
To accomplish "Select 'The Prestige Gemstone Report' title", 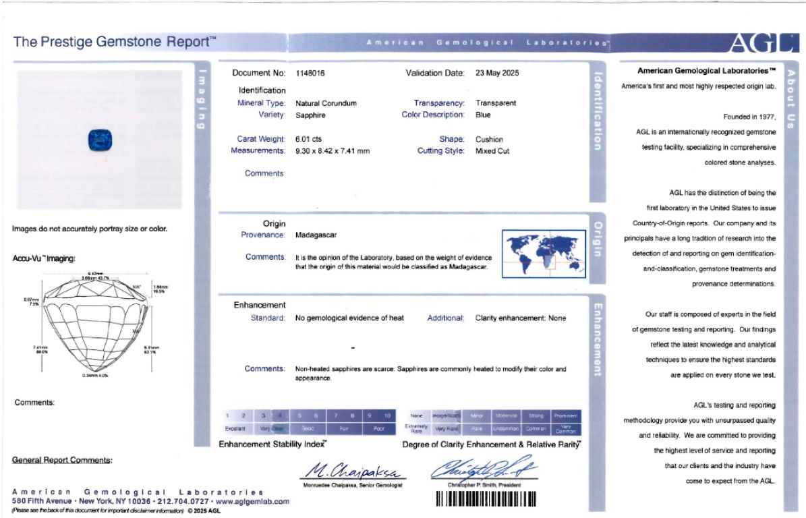I will tap(115, 42).
